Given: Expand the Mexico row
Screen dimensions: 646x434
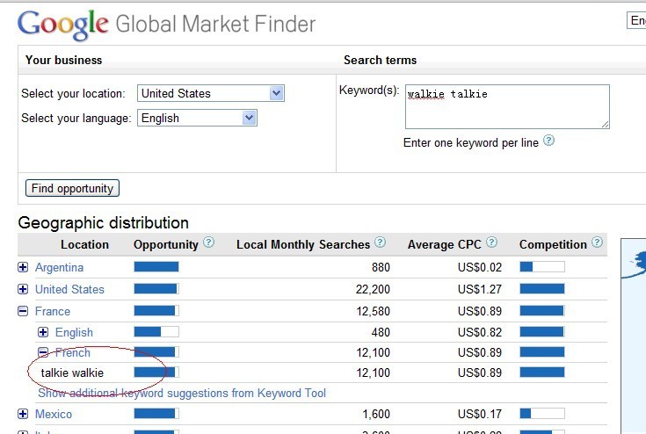Looking at the screenshot, I should click(23, 414).
